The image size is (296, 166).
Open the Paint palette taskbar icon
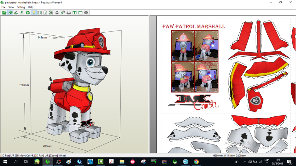point(69,162)
